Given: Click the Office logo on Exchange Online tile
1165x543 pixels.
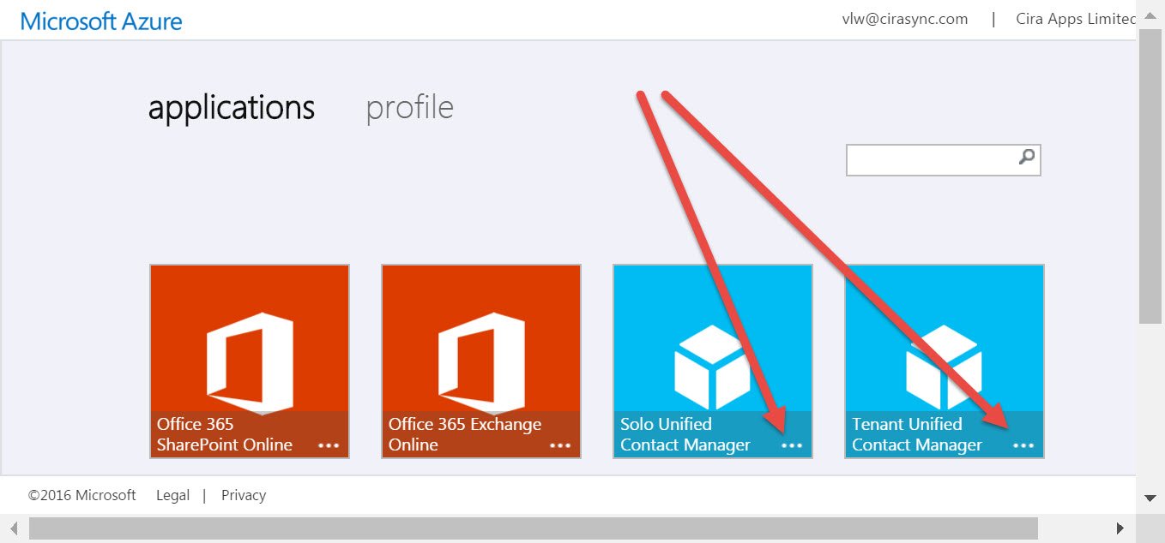Looking at the screenshot, I should [x=481, y=363].
